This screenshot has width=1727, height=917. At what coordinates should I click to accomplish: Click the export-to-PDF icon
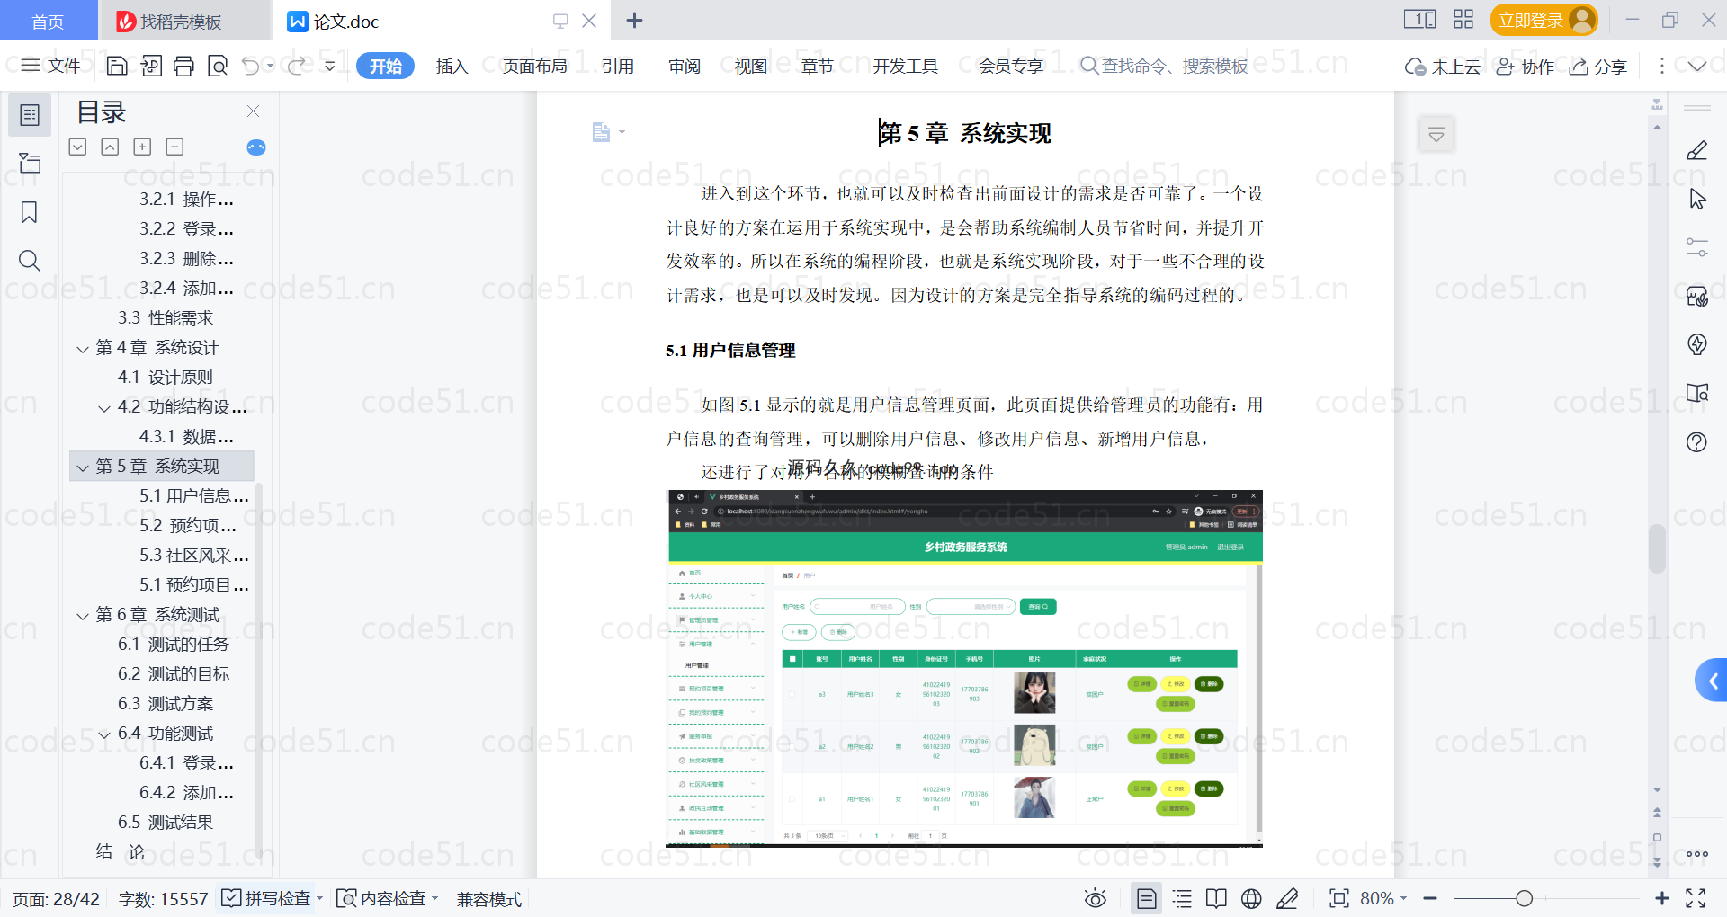pos(151,66)
